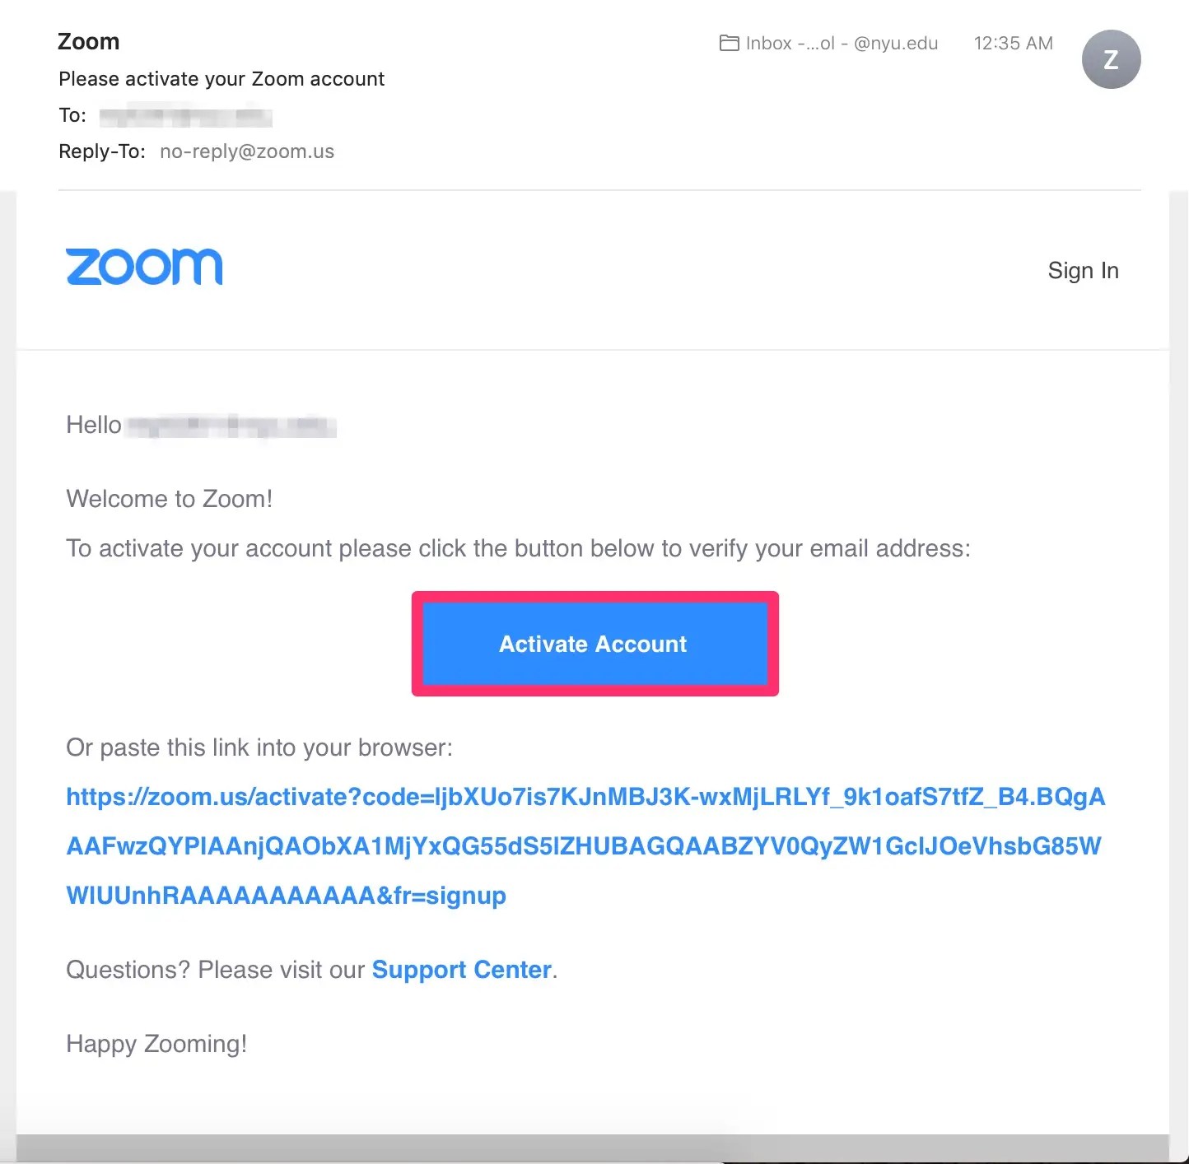Viewport: 1189px width, 1164px height.
Task: Click the Or paste this link text
Action: click(259, 747)
